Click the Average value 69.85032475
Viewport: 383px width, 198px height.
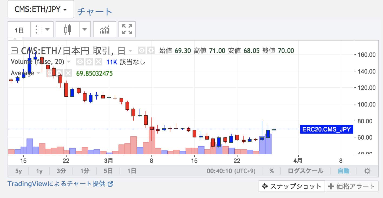pyautogui.click(x=94, y=73)
